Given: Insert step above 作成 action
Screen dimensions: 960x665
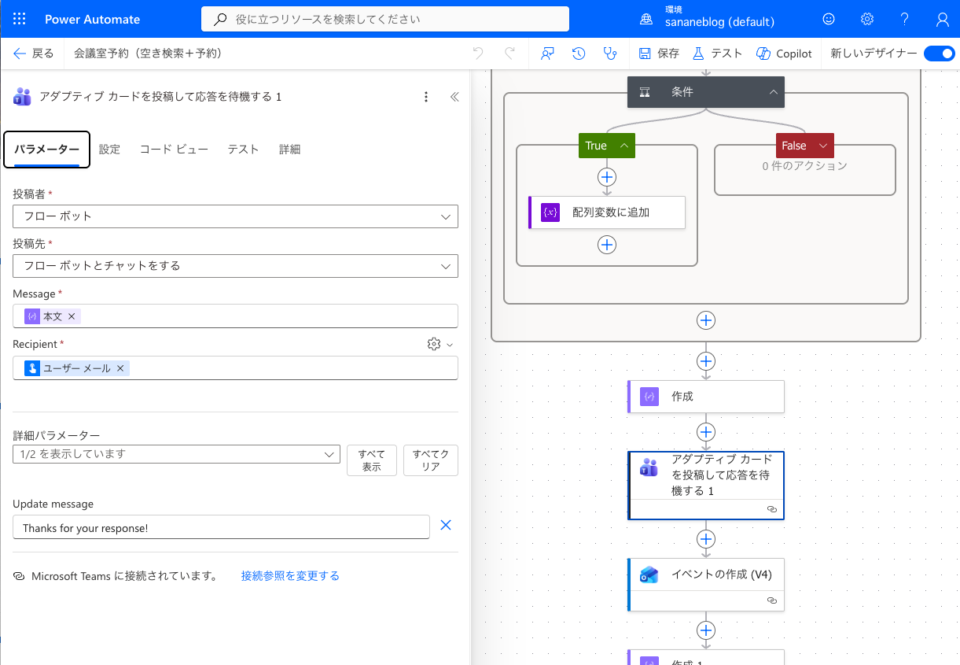Looking at the screenshot, I should coord(706,361).
